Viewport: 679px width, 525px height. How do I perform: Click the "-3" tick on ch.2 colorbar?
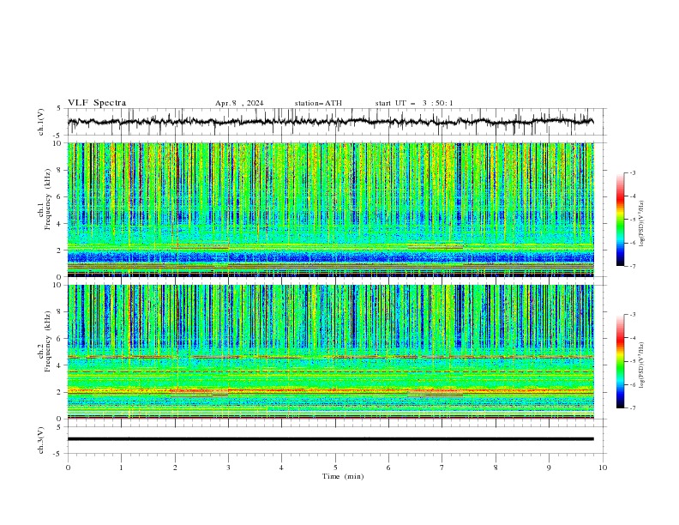click(x=632, y=315)
